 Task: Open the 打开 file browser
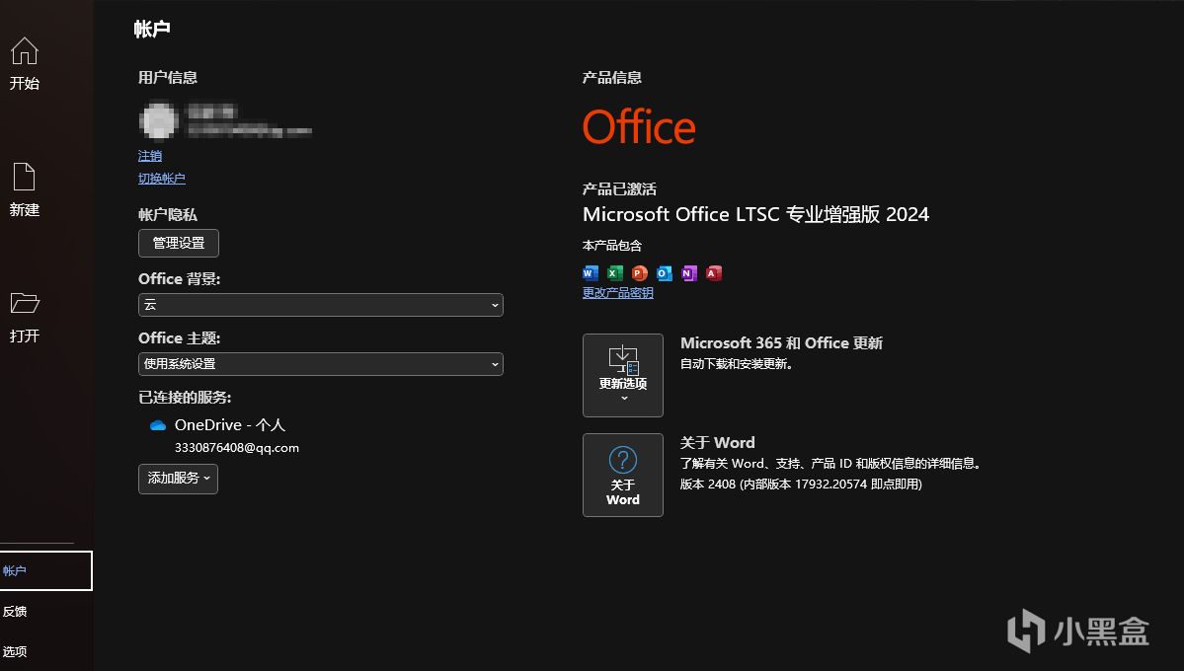[x=24, y=317]
